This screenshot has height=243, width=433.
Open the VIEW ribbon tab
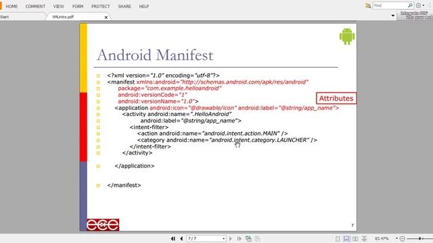(x=59, y=6)
